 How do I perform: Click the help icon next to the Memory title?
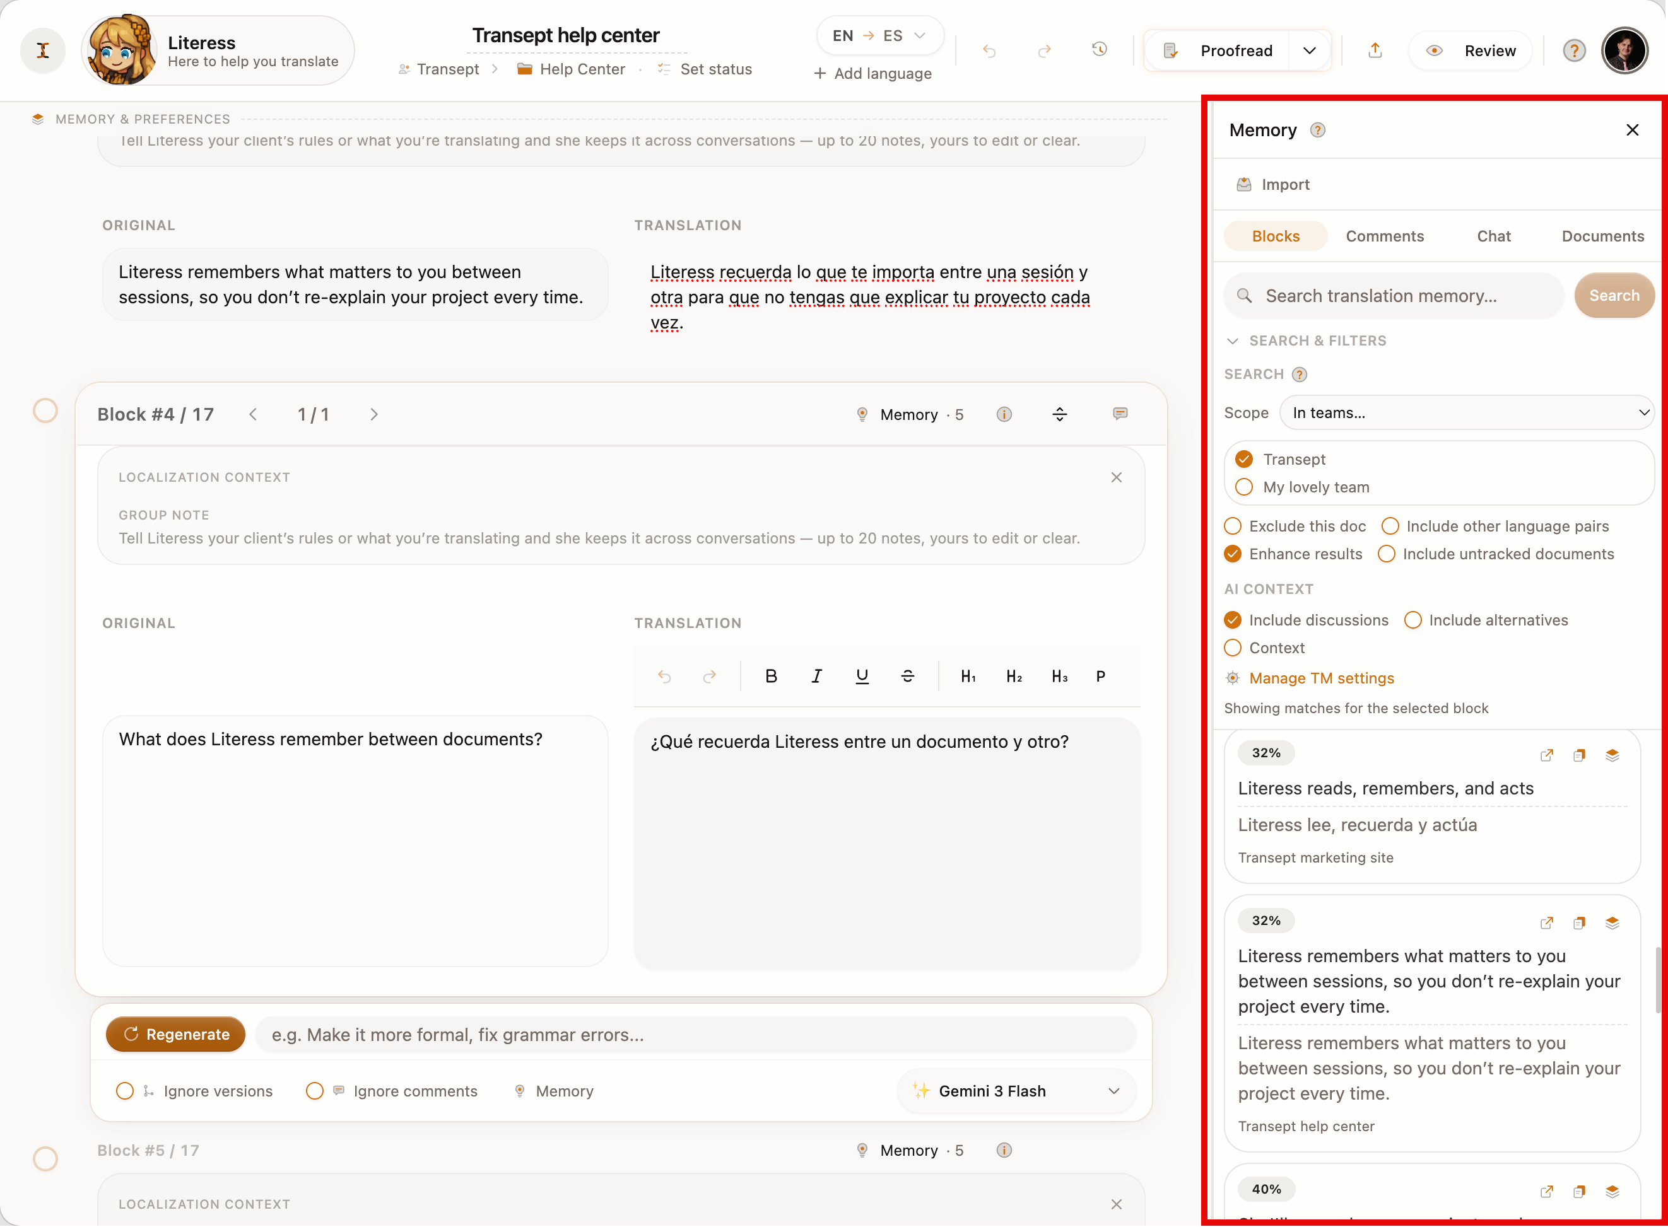(x=1317, y=130)
